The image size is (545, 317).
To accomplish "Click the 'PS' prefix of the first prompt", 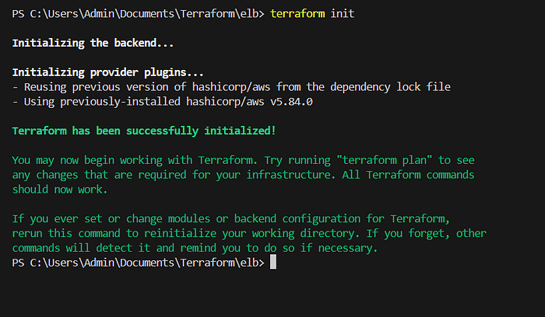I will pyautogui.click(x=18, y=13).
